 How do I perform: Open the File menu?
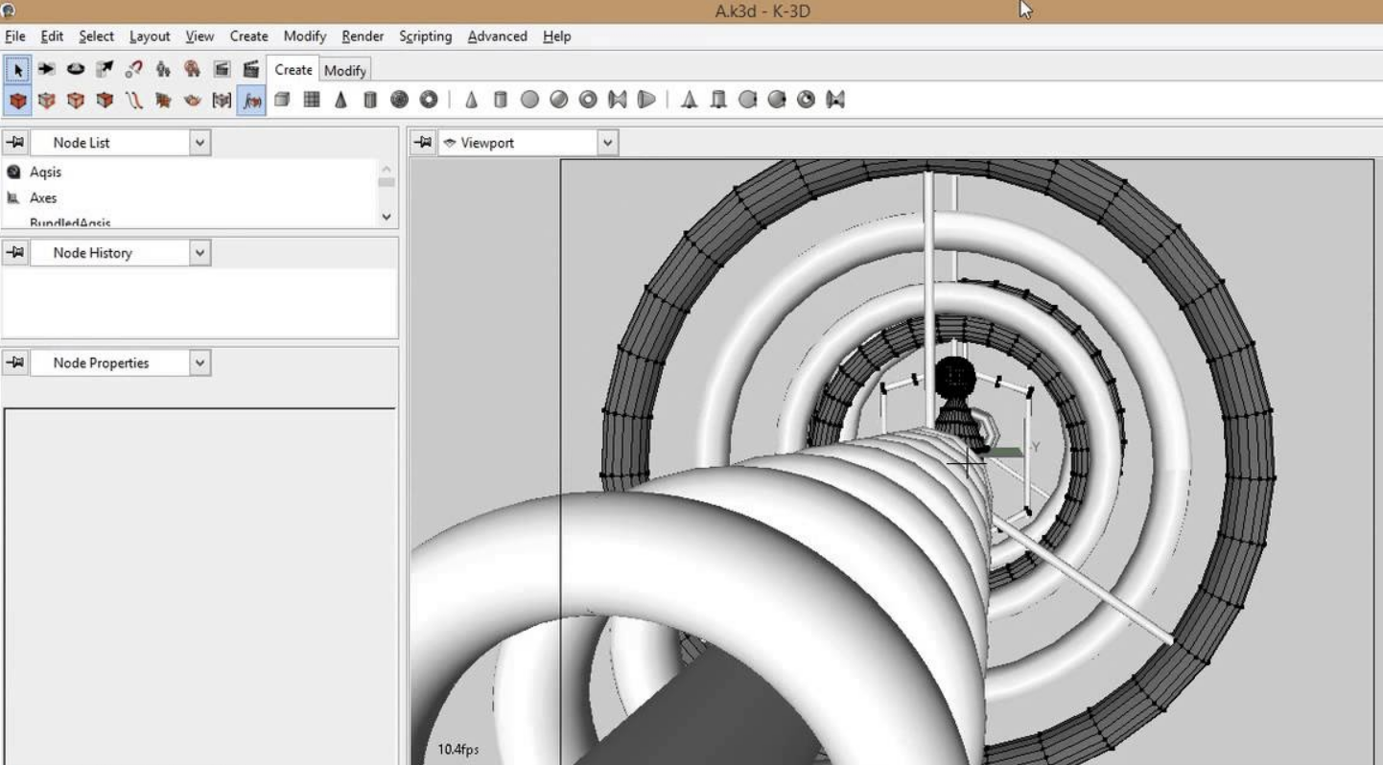tap(15, 36)
